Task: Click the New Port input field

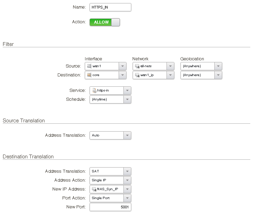Action: point(110,207)
